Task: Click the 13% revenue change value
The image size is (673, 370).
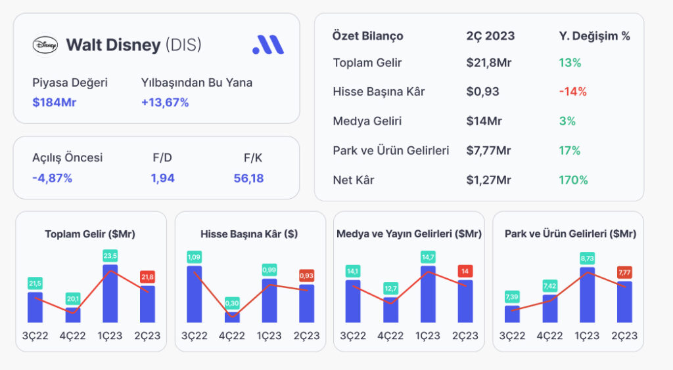Action: coord(570,63)
